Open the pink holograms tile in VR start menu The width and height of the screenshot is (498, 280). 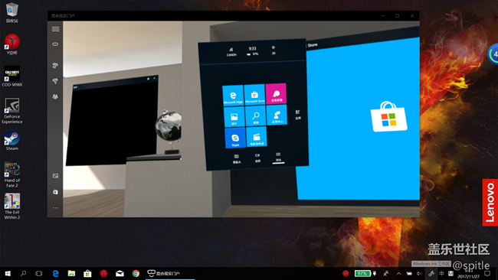point(276,93)
